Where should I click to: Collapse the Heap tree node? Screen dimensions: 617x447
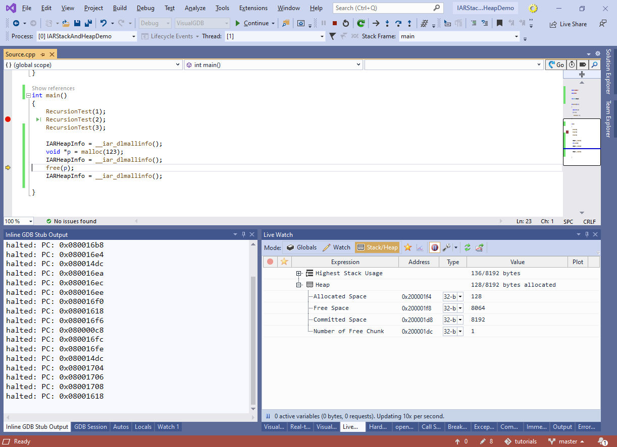pos(298,285)
